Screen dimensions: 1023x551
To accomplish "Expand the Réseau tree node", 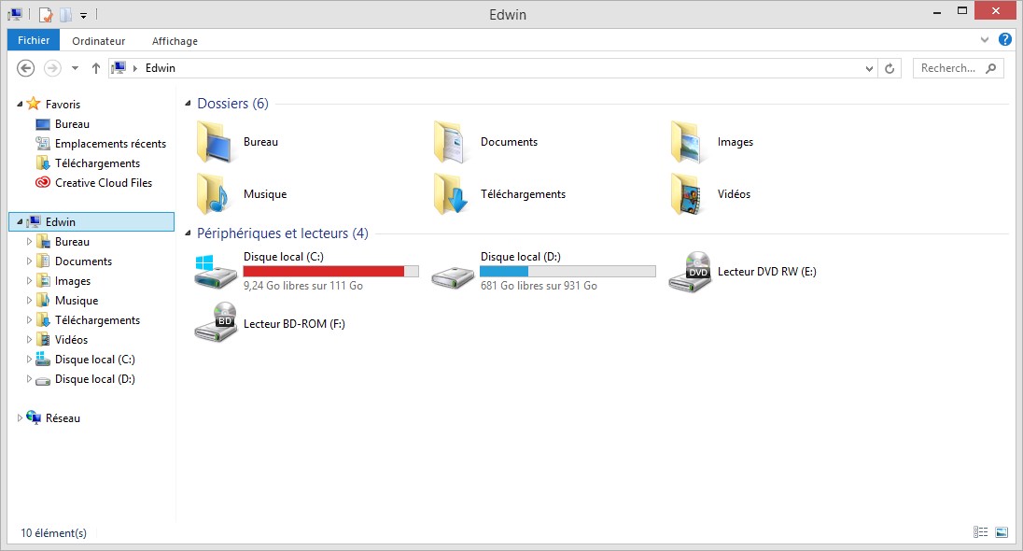I will pos(20,417).
